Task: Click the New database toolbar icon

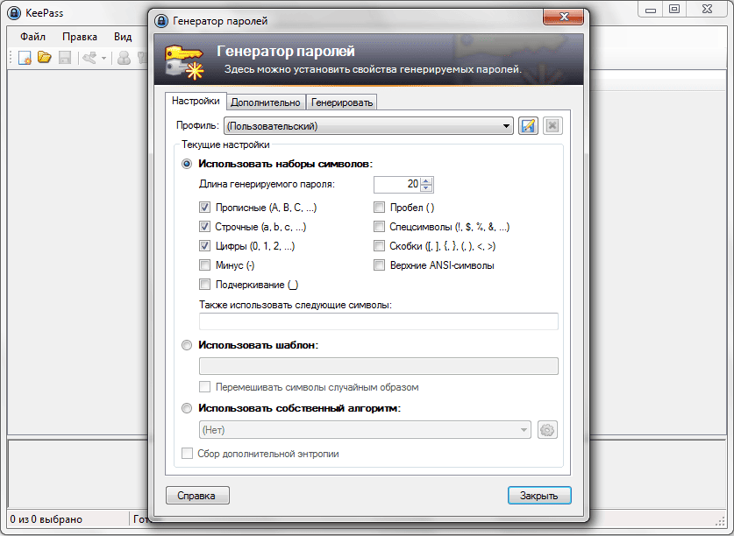Action: pyautogui.click(x=25, y=58)
